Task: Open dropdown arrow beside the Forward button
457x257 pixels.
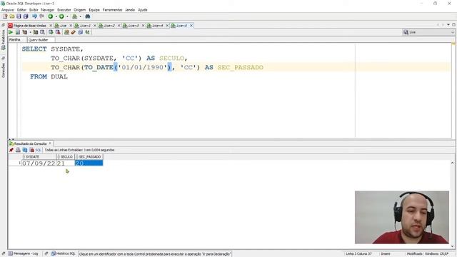Action: pyautogui.click(x=67, y=16)
